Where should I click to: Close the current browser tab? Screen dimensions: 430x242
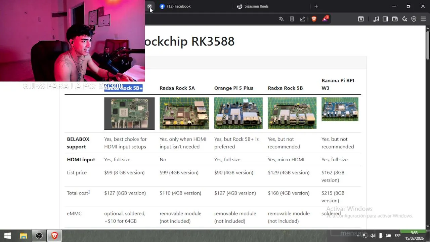click(x=149, y=6)
